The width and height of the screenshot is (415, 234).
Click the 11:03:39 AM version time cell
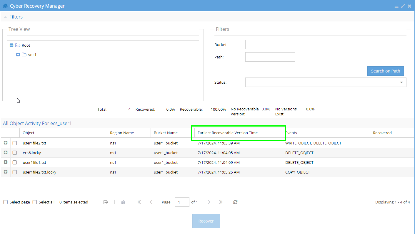tap(219, 143)
